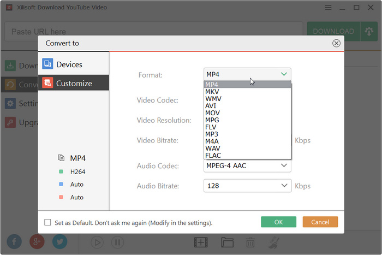
Task: Confirm with the OK button
Action: [278, 222]
